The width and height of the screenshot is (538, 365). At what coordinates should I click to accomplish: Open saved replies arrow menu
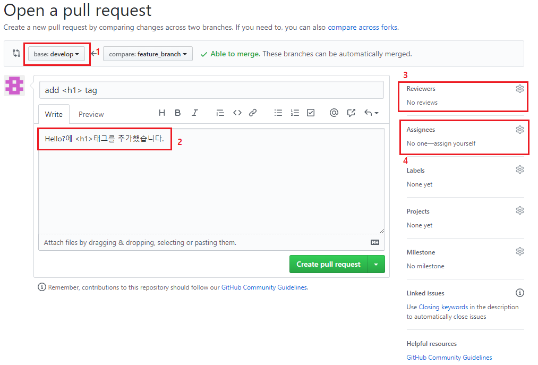371,113
